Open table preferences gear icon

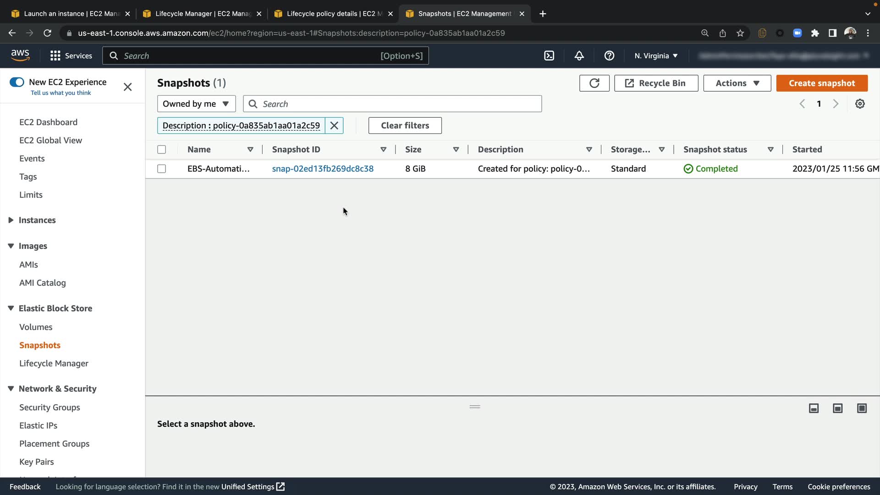pos(860,104)
